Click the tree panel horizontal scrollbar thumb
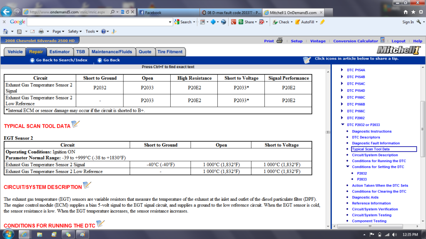The width and height of the screenshot is (426, 239). pyautogui.click(x=370, y=226)
